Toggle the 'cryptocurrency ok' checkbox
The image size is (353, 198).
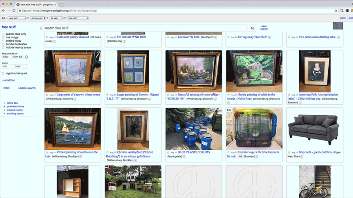[x=4, y=73]
